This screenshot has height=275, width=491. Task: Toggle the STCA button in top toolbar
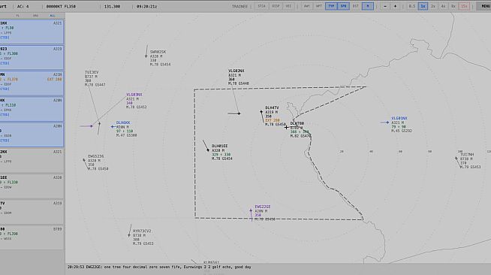pyautogui.click(x=261, y=6)
